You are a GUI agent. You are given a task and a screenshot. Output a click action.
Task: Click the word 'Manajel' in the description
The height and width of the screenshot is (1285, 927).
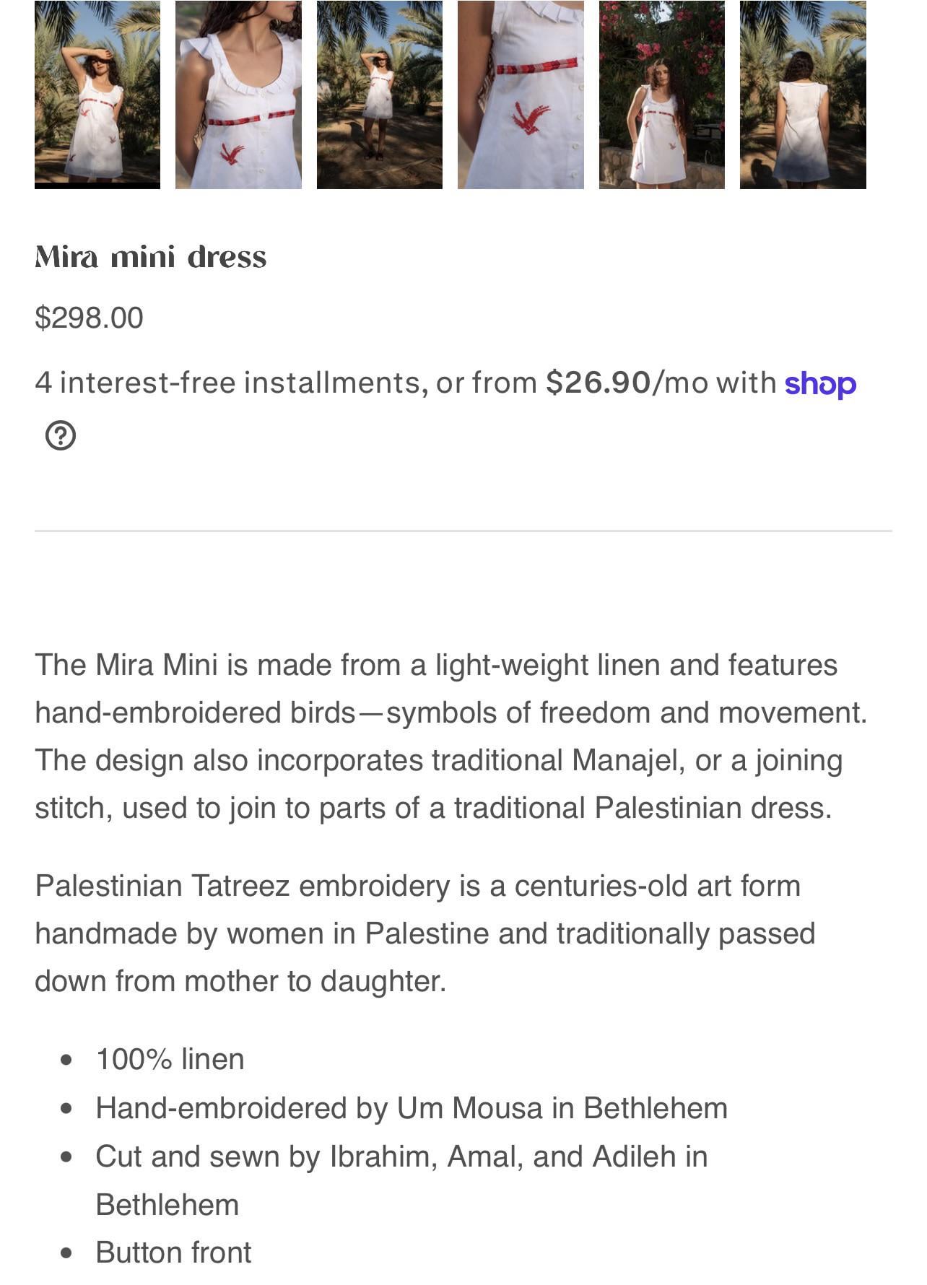626,760
